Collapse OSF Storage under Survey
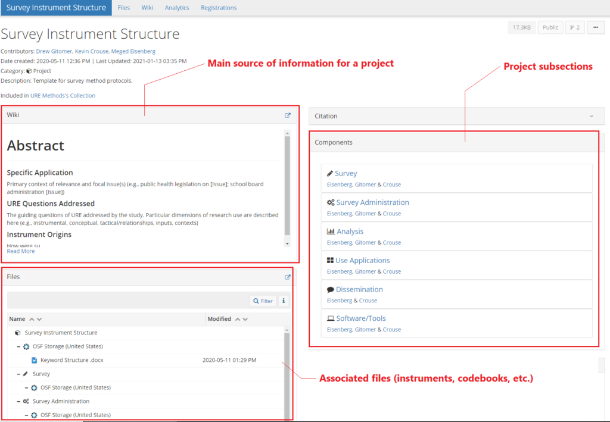The width and height of the screenshot is (610, 422). [x=26, y=388]
